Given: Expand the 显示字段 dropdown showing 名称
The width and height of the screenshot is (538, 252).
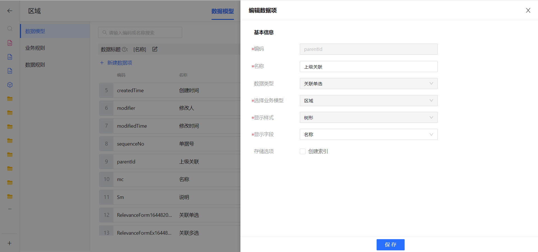Looking at the screenshot, I should pos(368,134).
